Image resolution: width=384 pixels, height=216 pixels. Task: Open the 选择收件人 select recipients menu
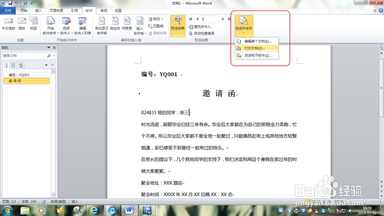[x=66, y=26]
